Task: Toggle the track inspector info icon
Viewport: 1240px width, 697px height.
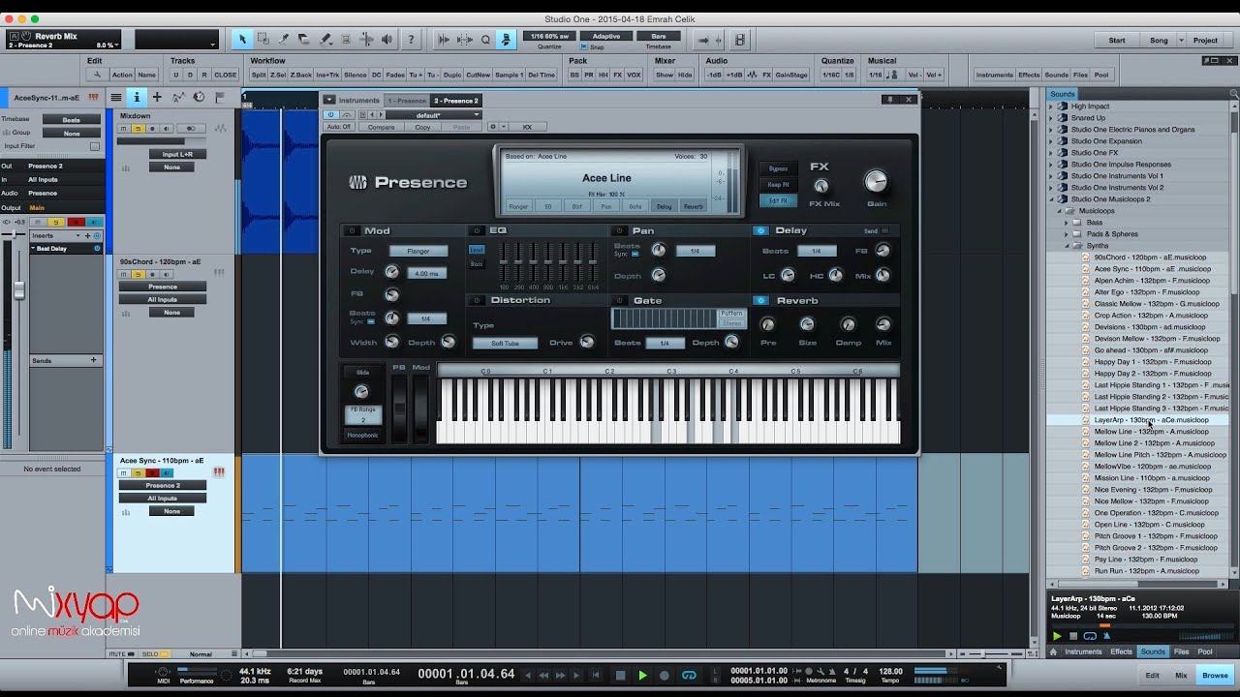Action: tap(136, 97)
